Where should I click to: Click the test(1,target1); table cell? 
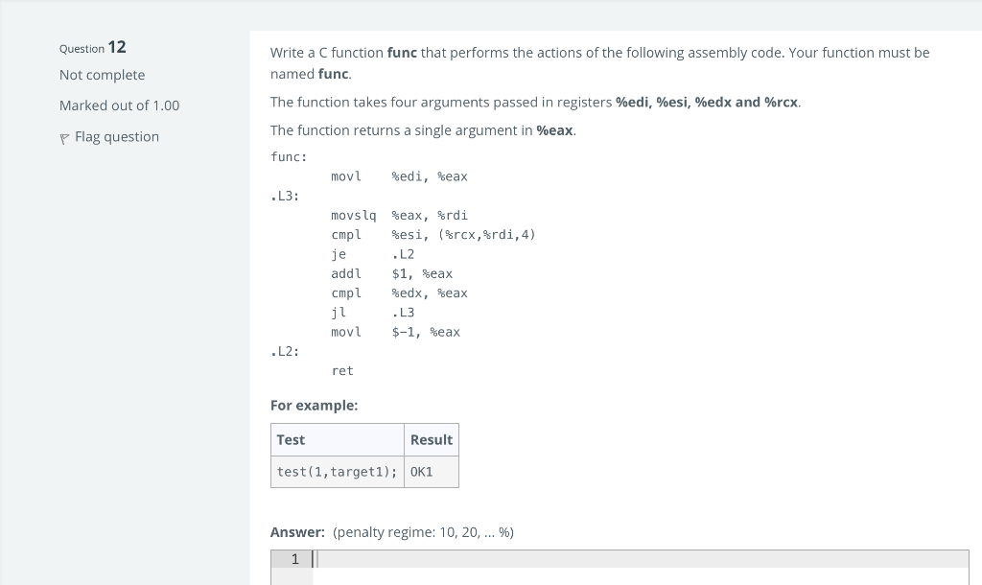[337, 471]
